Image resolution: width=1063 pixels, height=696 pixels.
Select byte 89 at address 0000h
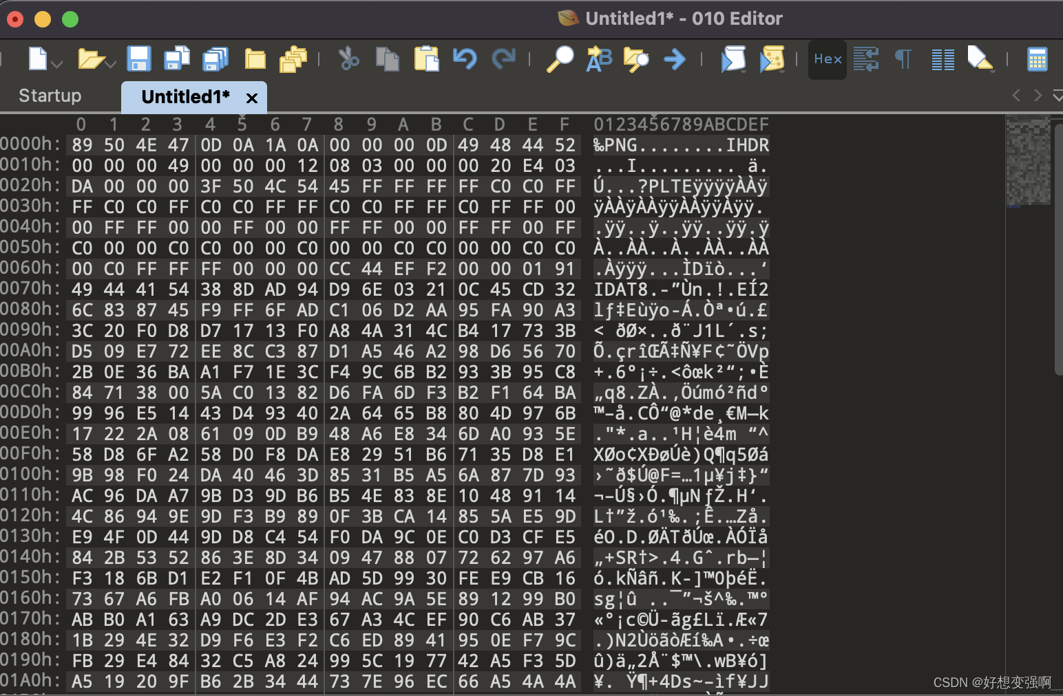point(82,145)
